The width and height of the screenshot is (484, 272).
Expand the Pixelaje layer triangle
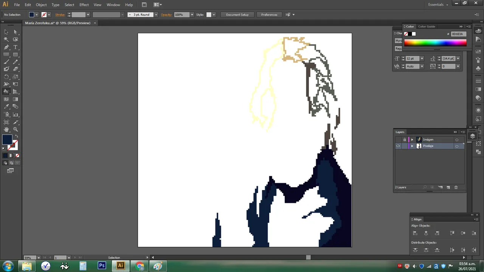coord(412,146)
